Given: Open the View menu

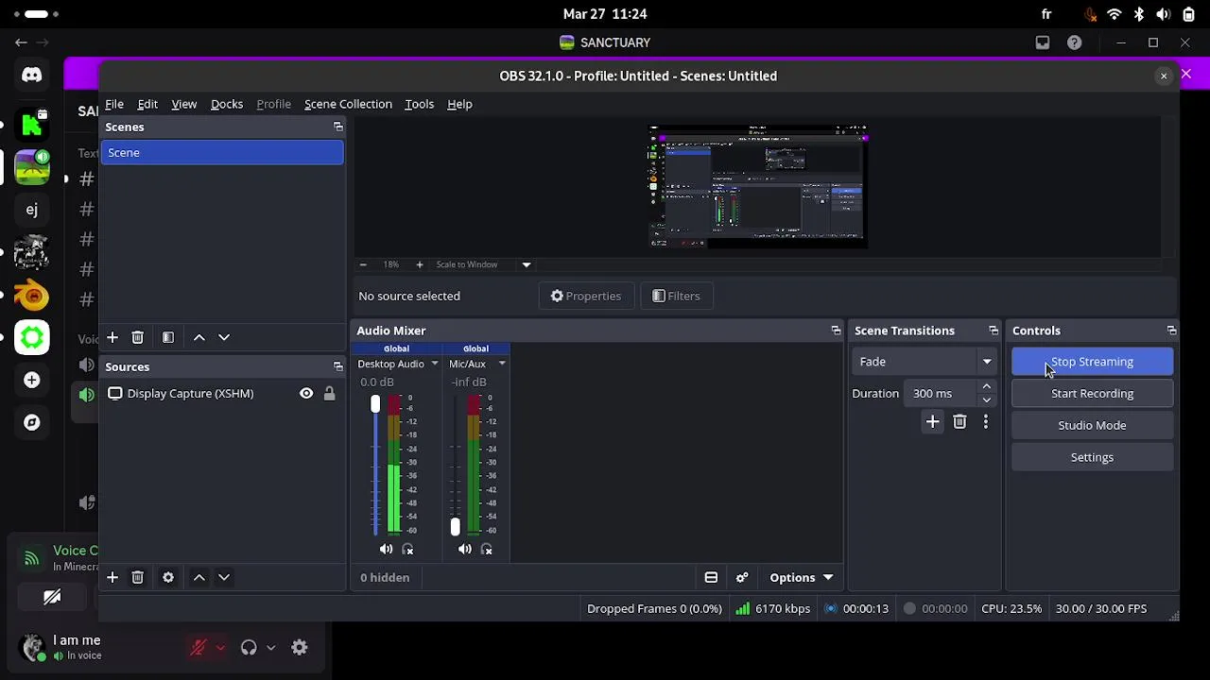Looking at the screenshot, I should [x=183, y=104].
